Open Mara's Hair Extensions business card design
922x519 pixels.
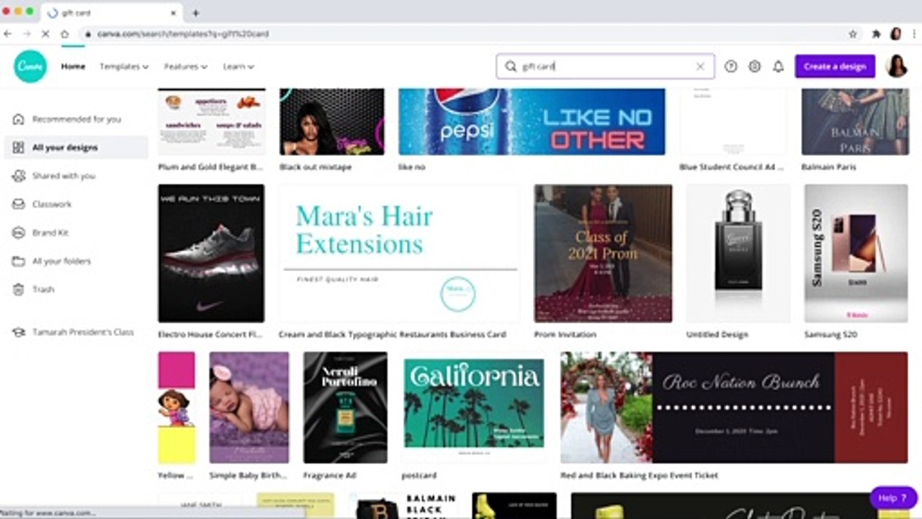[x=399, y=253]
